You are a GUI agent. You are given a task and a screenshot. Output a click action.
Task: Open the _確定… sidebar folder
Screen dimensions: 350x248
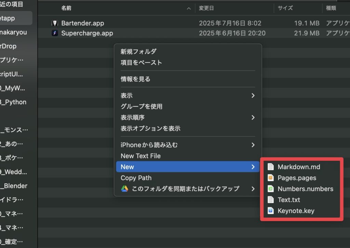(x=11, y=242)
